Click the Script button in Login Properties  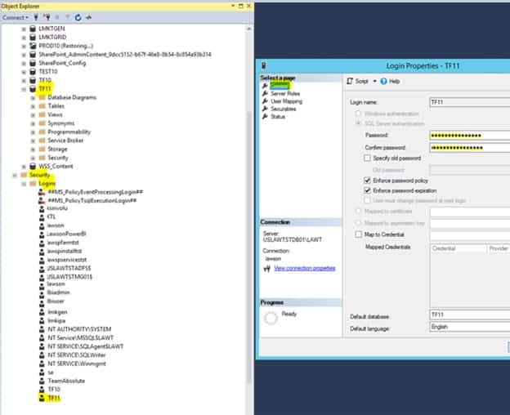click(x=357, y=81)
